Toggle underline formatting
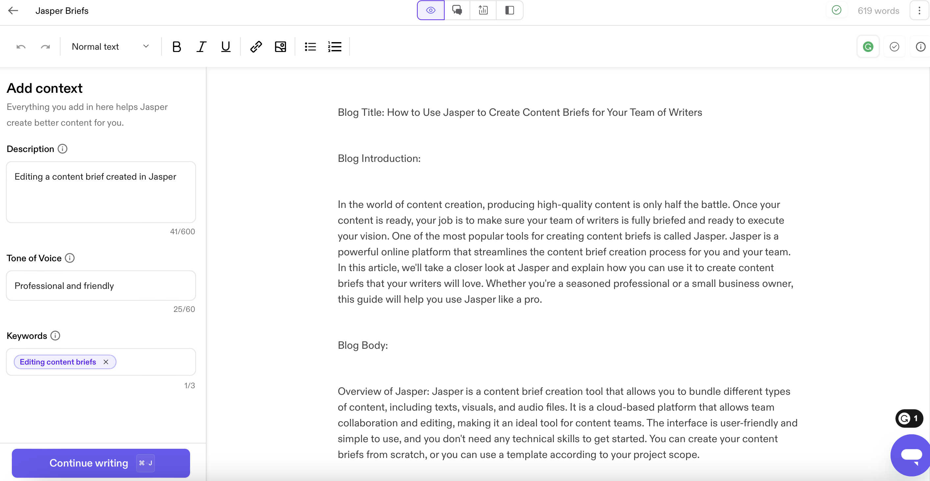The height and width of the screenshot is (481, 930). click(226, 47)
